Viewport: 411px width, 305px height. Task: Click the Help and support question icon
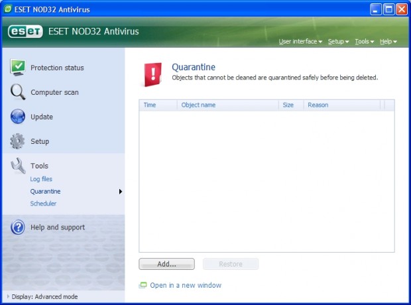[x=18, y=227]
